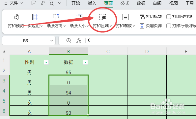This screenshot has width=196, height=119.
Task: Select the cell containing 95
Action: tap(69, 70)
